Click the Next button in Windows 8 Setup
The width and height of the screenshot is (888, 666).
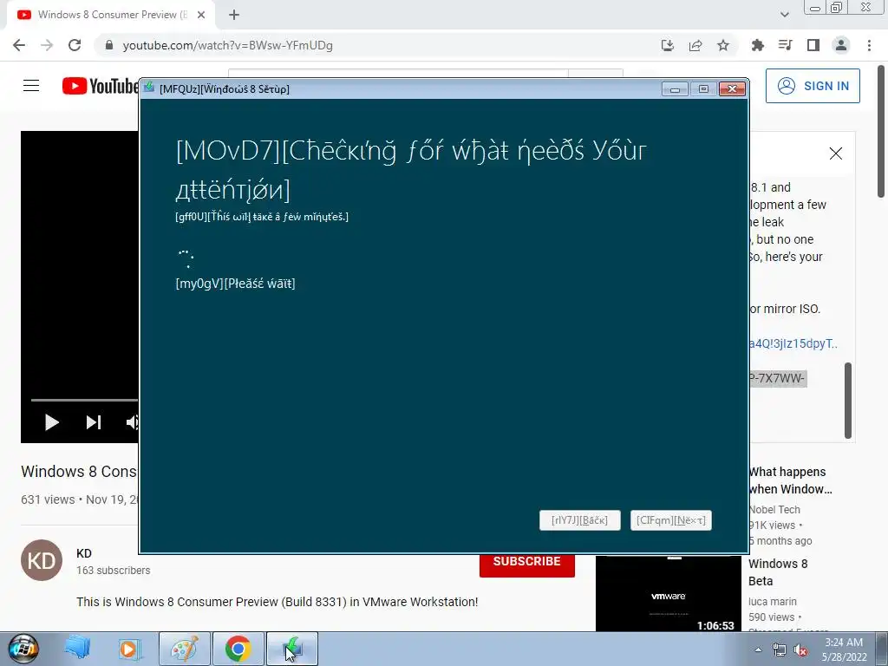point(670,520)
